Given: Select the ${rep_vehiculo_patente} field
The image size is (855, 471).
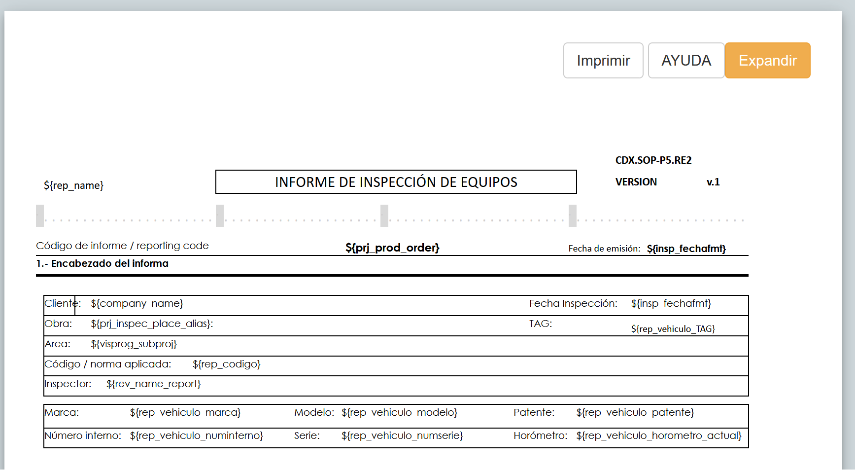Looking at the screenshot, I should coord(635,412).
